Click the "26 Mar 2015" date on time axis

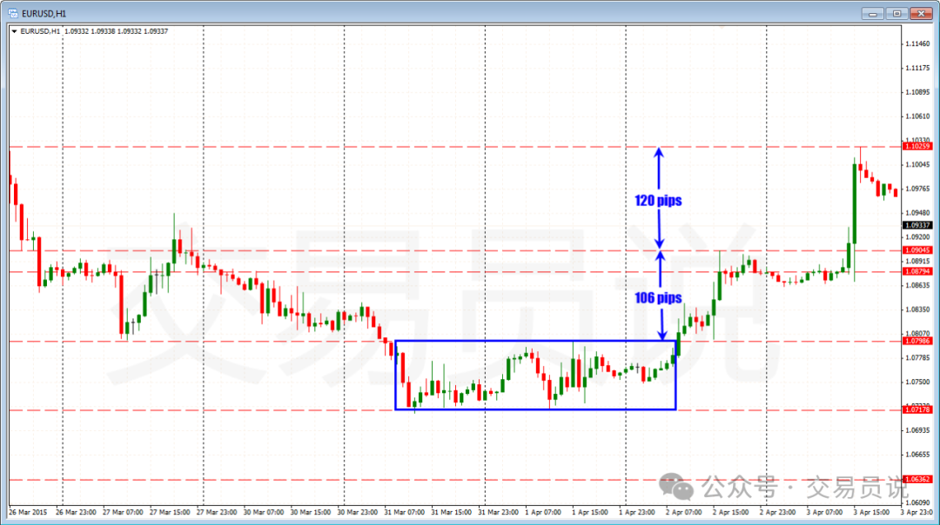[28, 513]
